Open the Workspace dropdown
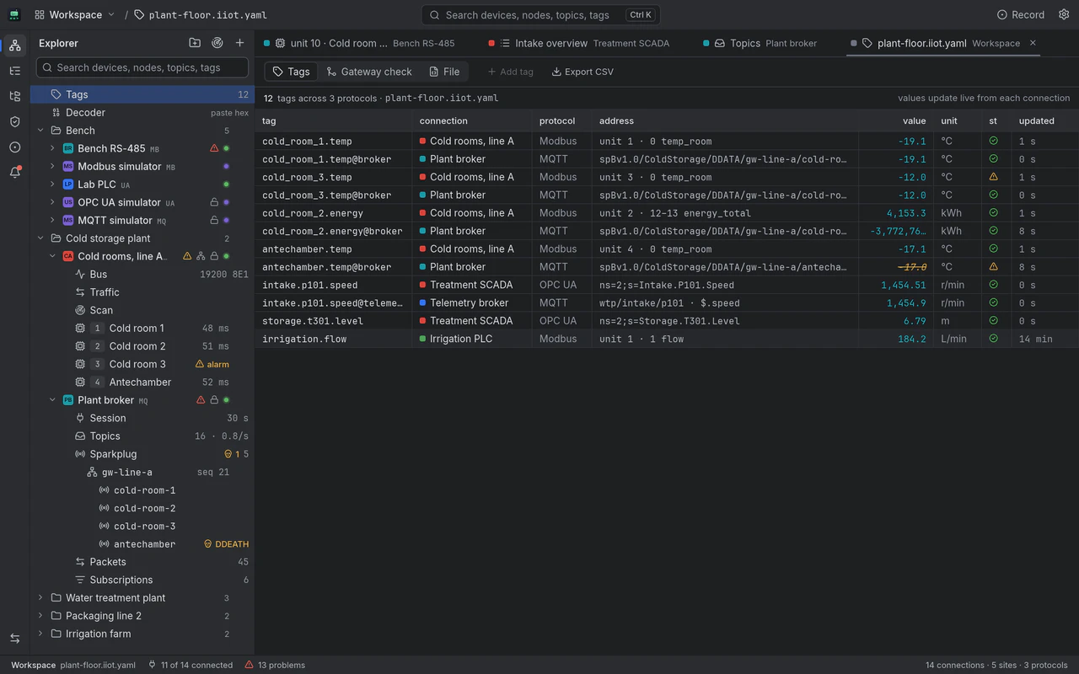Image resolution: width=1079 pixels, height=674 pixels. (x=75, y=14)
